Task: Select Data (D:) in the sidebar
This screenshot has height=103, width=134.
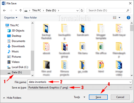Action: [16, 72]
